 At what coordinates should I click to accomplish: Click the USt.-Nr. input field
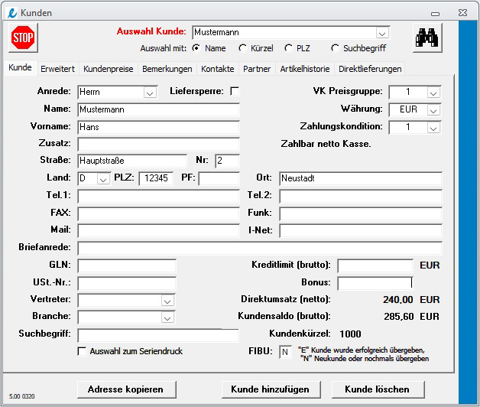click(x=127, y=283)
